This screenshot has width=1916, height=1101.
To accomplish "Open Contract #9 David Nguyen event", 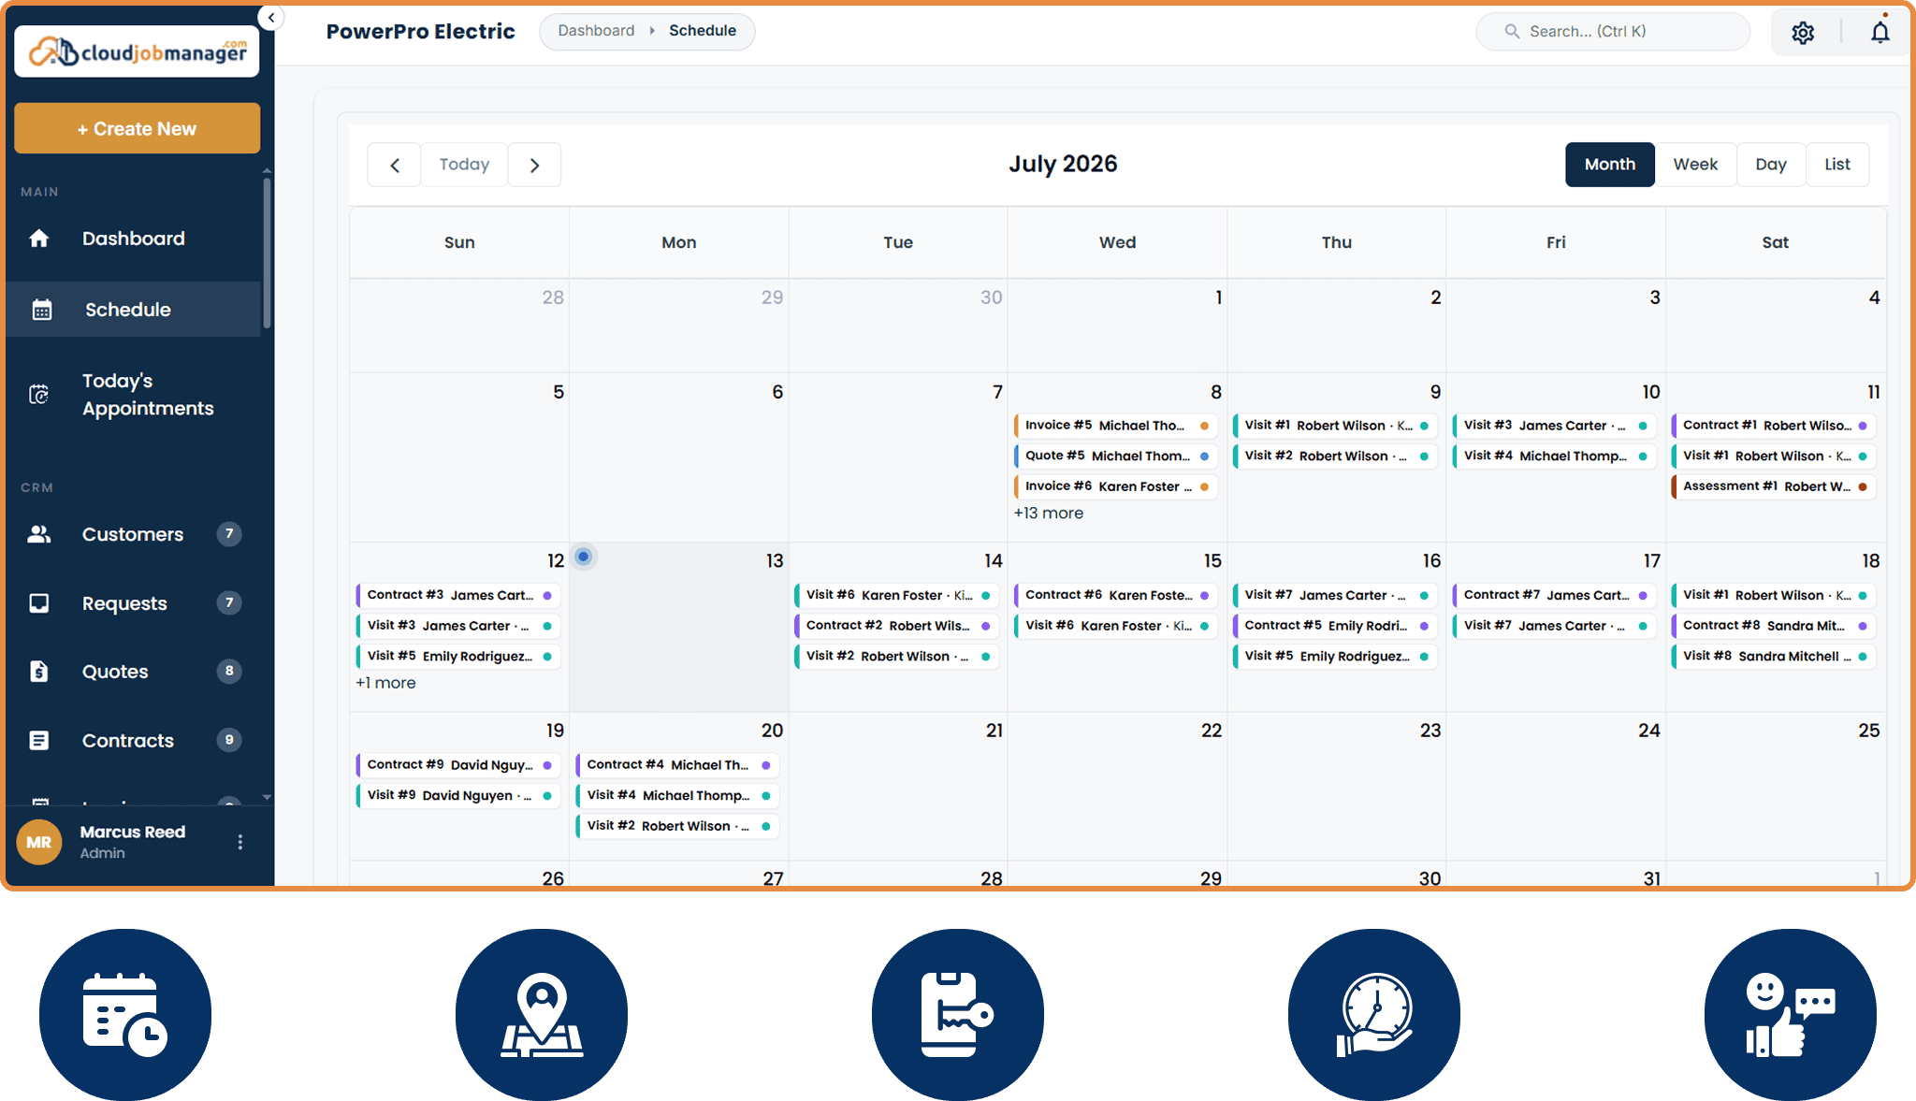I will click(x=458, y=765).
